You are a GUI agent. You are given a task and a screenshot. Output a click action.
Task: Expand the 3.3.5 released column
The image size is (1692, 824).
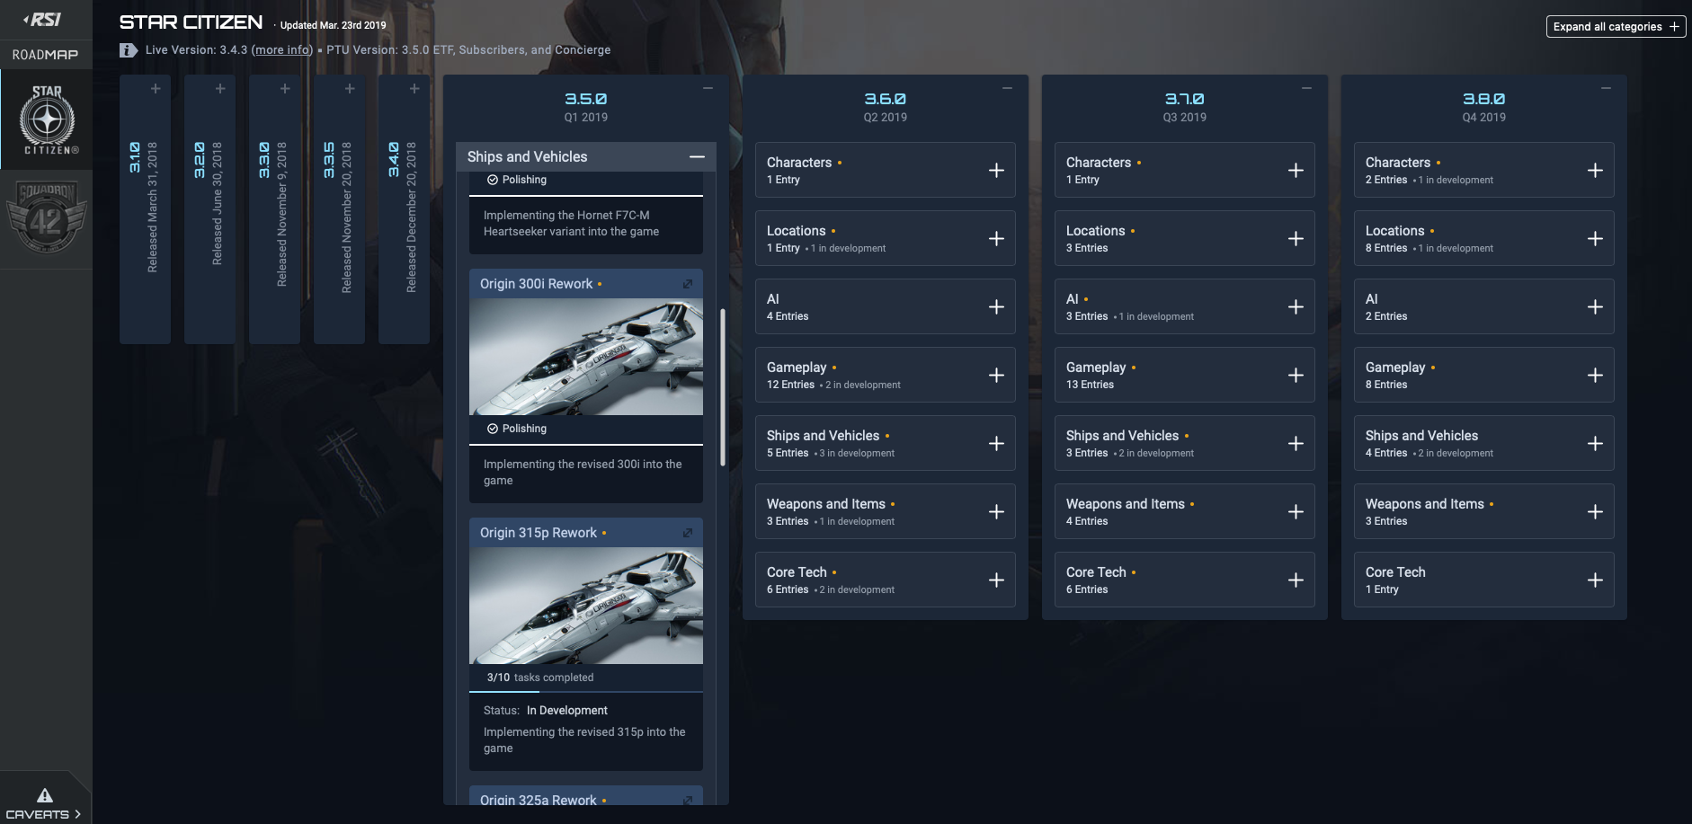(x=350, y=88)
